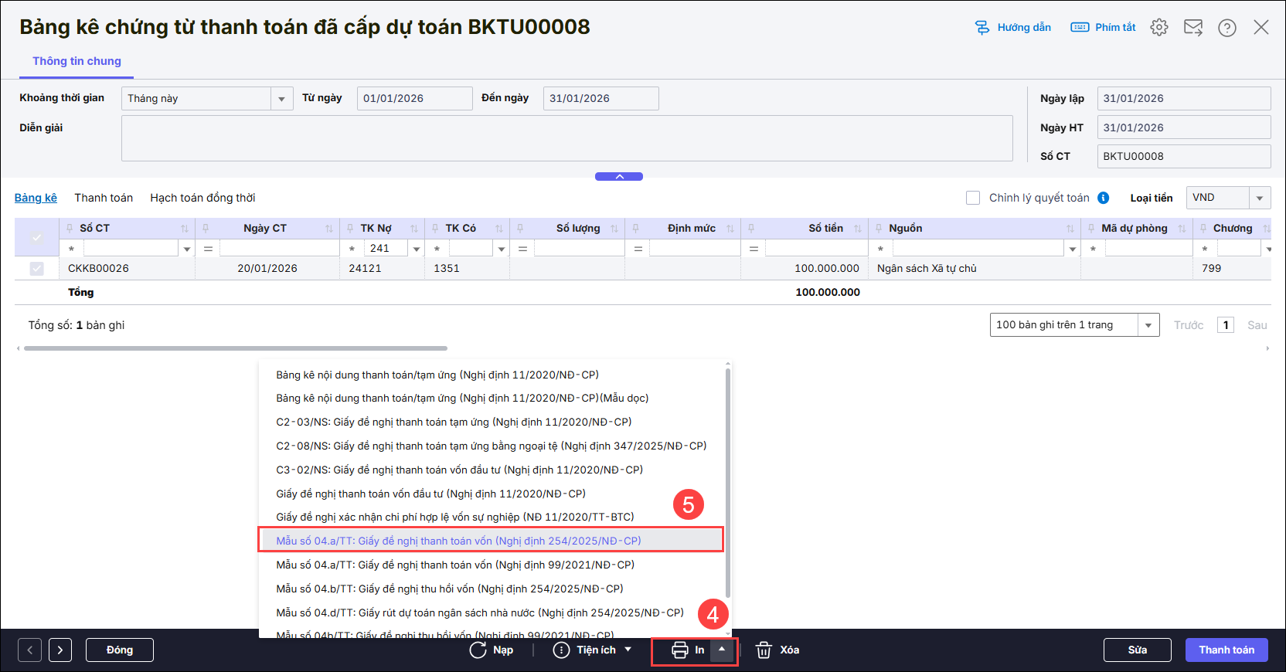1286x672 pixels.
Task: Expand the Loại tiền VND dropdown
Action: tap(1260, 198)
